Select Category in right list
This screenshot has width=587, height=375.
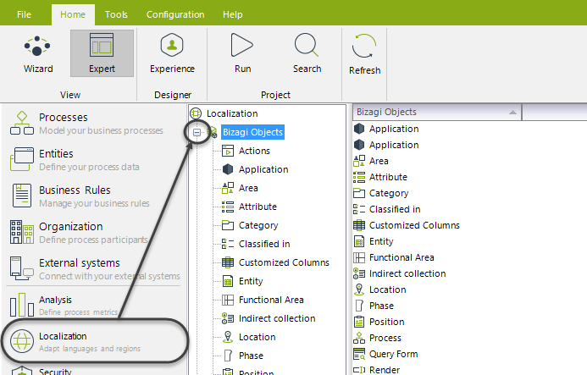pos(389,193)
